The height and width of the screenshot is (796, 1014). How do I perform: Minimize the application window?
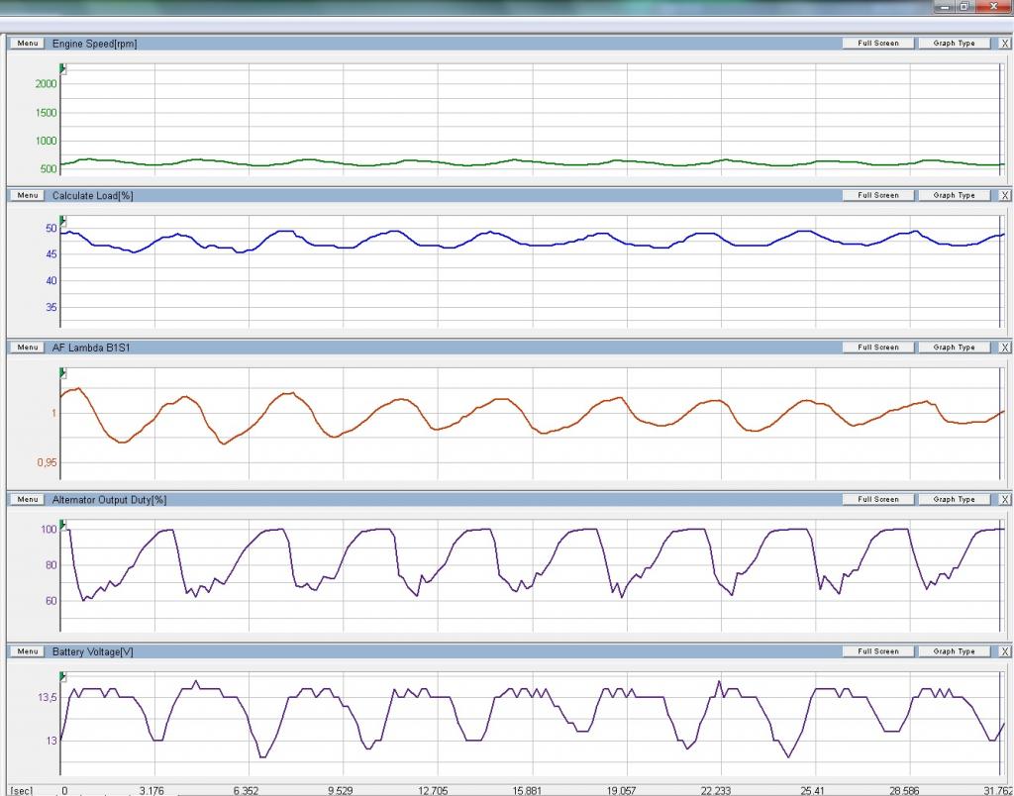tap(946, 7)
